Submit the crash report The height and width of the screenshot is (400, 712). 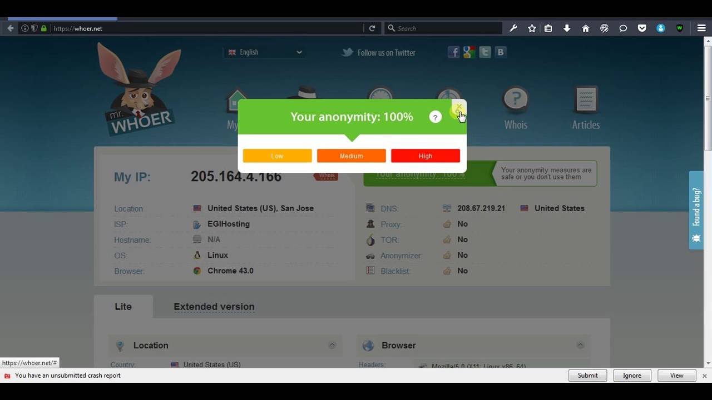[588, 376]
